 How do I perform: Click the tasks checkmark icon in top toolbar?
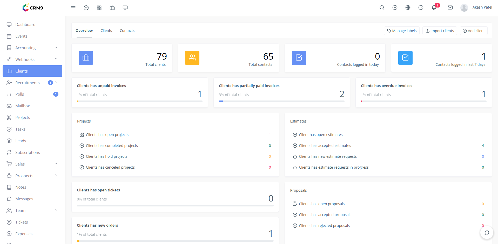coord(86,8)
